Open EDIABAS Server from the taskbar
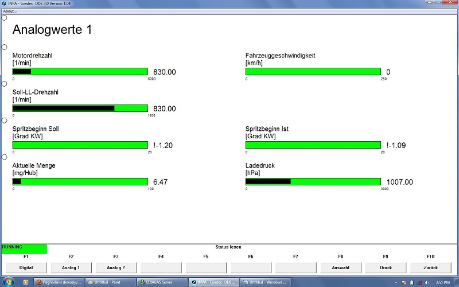This screenshot has width=459, height=287. pyautogui.click(x=162, y=282)
